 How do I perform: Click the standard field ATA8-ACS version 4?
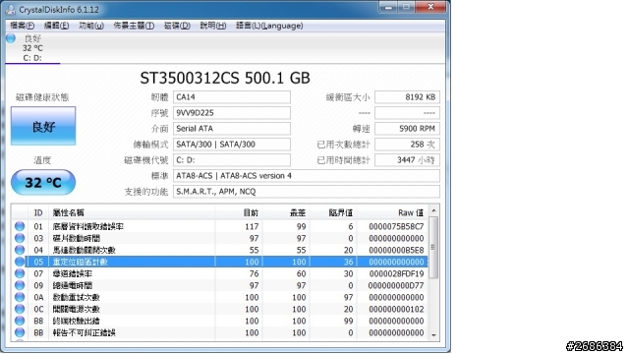[307, 176]
